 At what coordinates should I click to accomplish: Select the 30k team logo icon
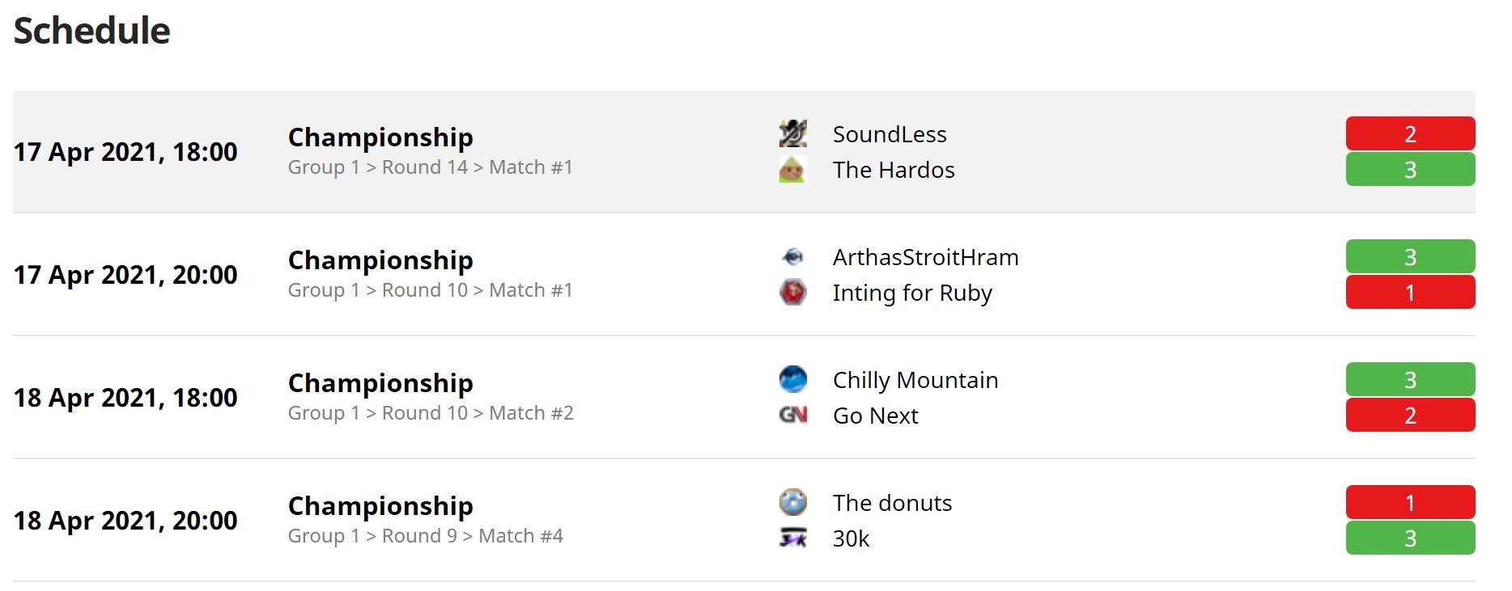click(792, 538)
